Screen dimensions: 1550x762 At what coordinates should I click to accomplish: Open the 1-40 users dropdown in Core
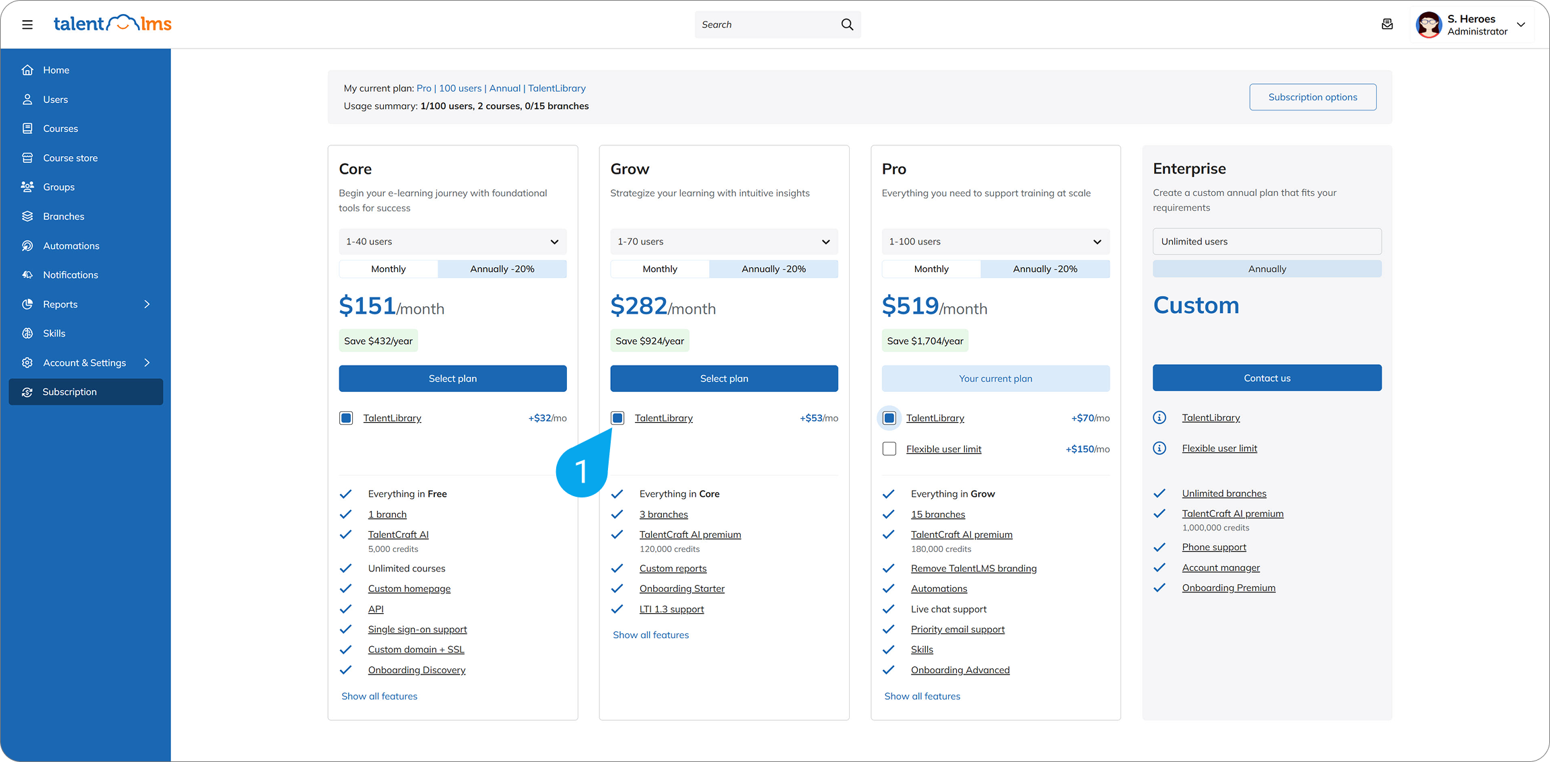click(x=452, y=242)
